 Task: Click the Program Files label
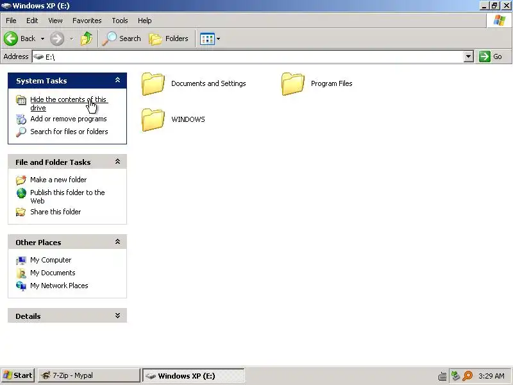pyautogui.click(x=332, y=83)
